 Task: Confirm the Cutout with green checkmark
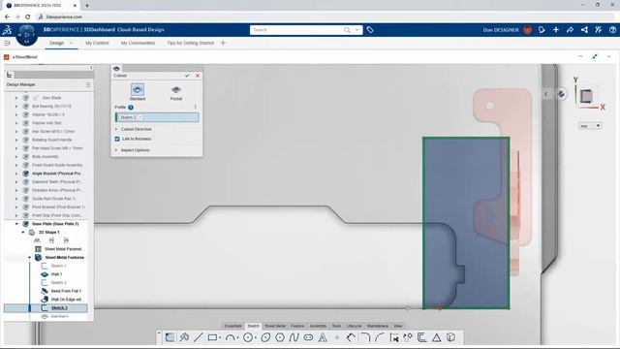(x=187, y=76)
